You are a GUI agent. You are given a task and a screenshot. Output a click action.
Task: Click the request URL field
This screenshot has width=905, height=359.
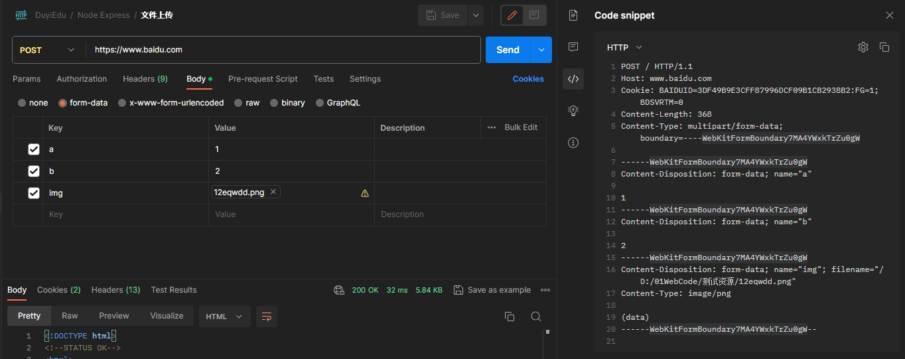pyautogui.click(x=283, y=50)
